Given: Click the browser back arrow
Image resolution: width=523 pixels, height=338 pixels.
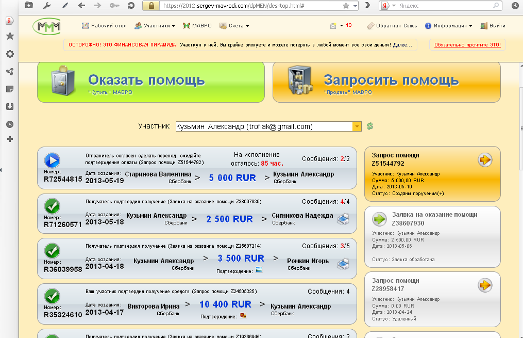Looking at the screenshot, I should click(81, 5).
